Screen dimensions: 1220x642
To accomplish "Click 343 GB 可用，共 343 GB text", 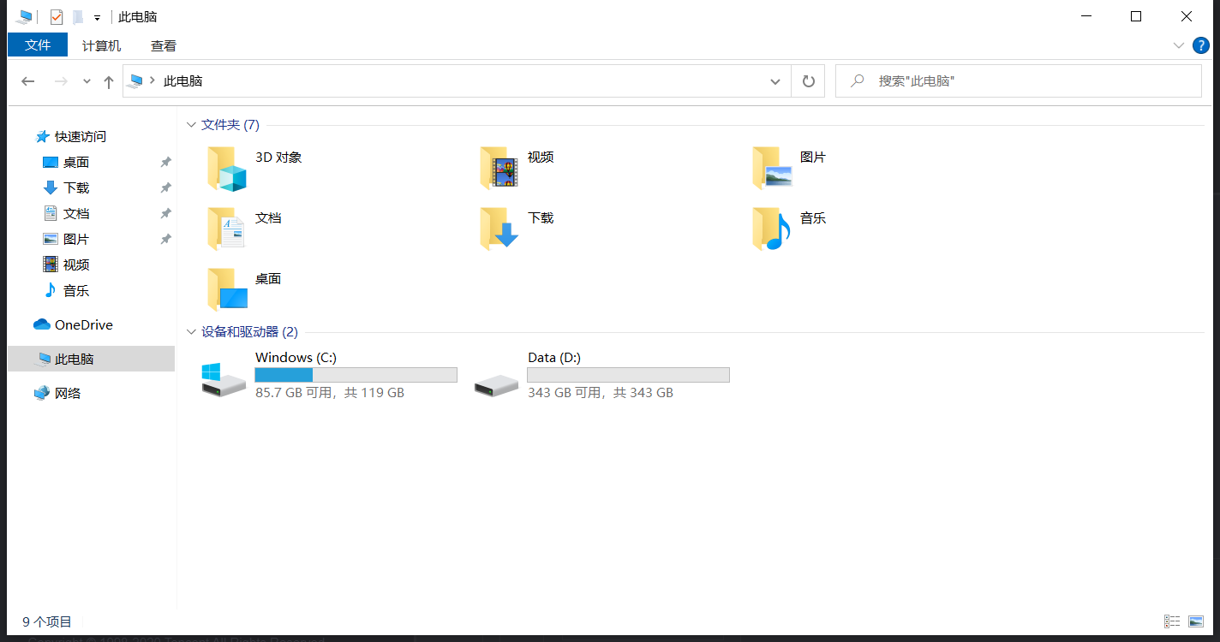I will 601,393.
